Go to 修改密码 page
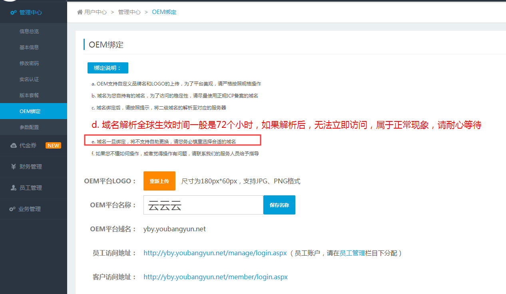Screen dimensions: 506x294 point(29,64)
